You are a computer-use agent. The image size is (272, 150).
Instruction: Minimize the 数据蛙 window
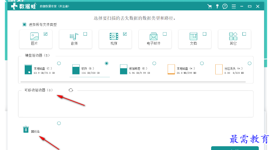pyautogui.click(x=242, y=6)
